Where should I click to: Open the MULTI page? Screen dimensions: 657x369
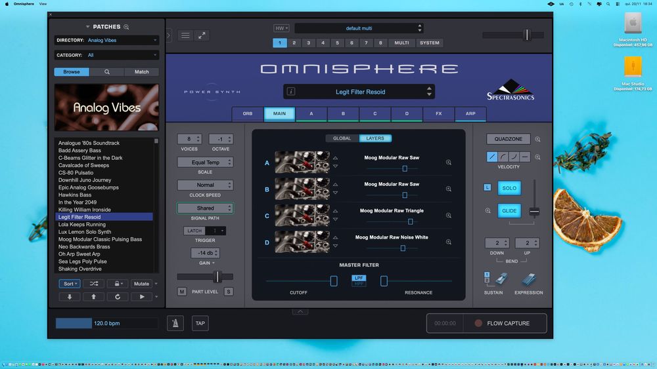(401, 43)
